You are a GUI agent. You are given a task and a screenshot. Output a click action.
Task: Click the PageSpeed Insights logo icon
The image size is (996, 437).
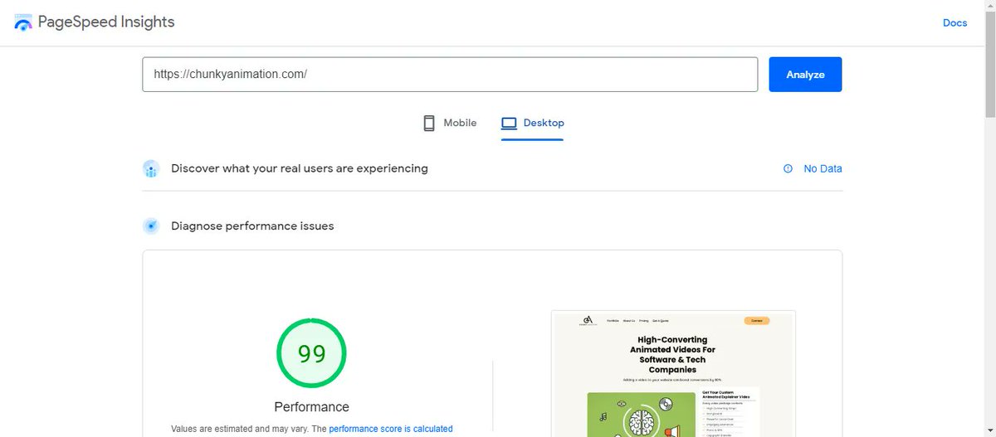(x=23, y=22)
